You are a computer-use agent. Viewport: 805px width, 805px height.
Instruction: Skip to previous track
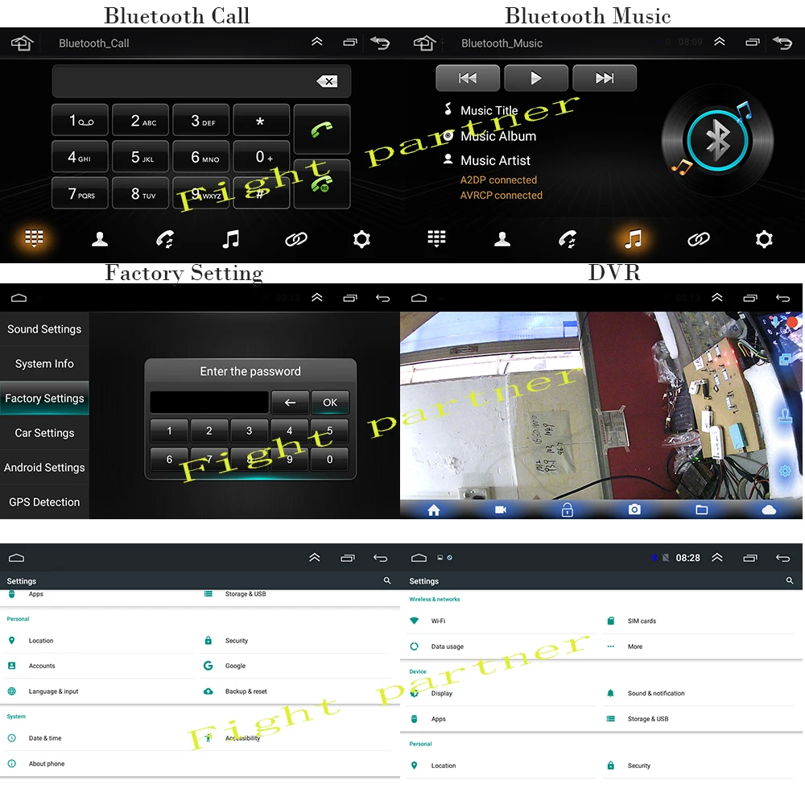tap(468, 78)
